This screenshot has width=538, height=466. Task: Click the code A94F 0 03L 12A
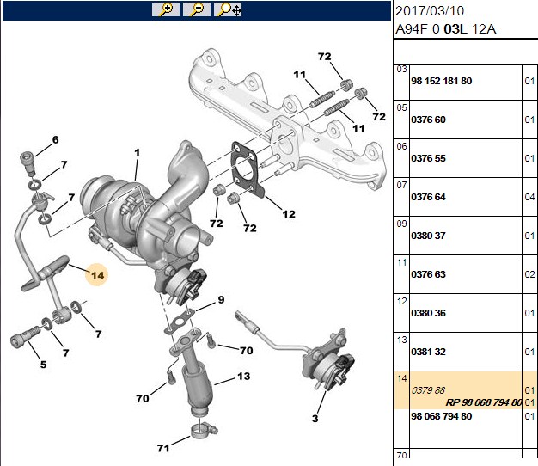pyautogui.click(x=446, y=29)
